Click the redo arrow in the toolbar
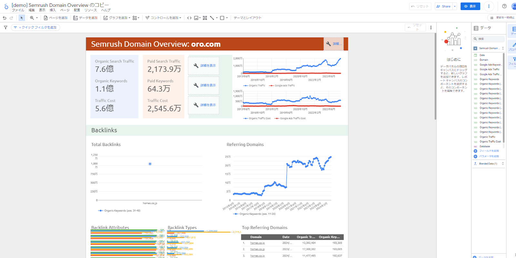Screen dimensions: 516x258 (11, 18)
